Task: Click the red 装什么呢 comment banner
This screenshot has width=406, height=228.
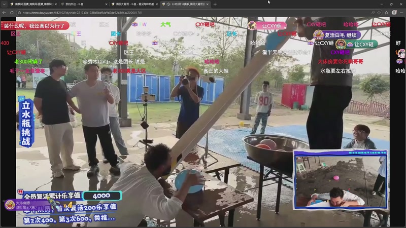Action: (x=35, y=26)
